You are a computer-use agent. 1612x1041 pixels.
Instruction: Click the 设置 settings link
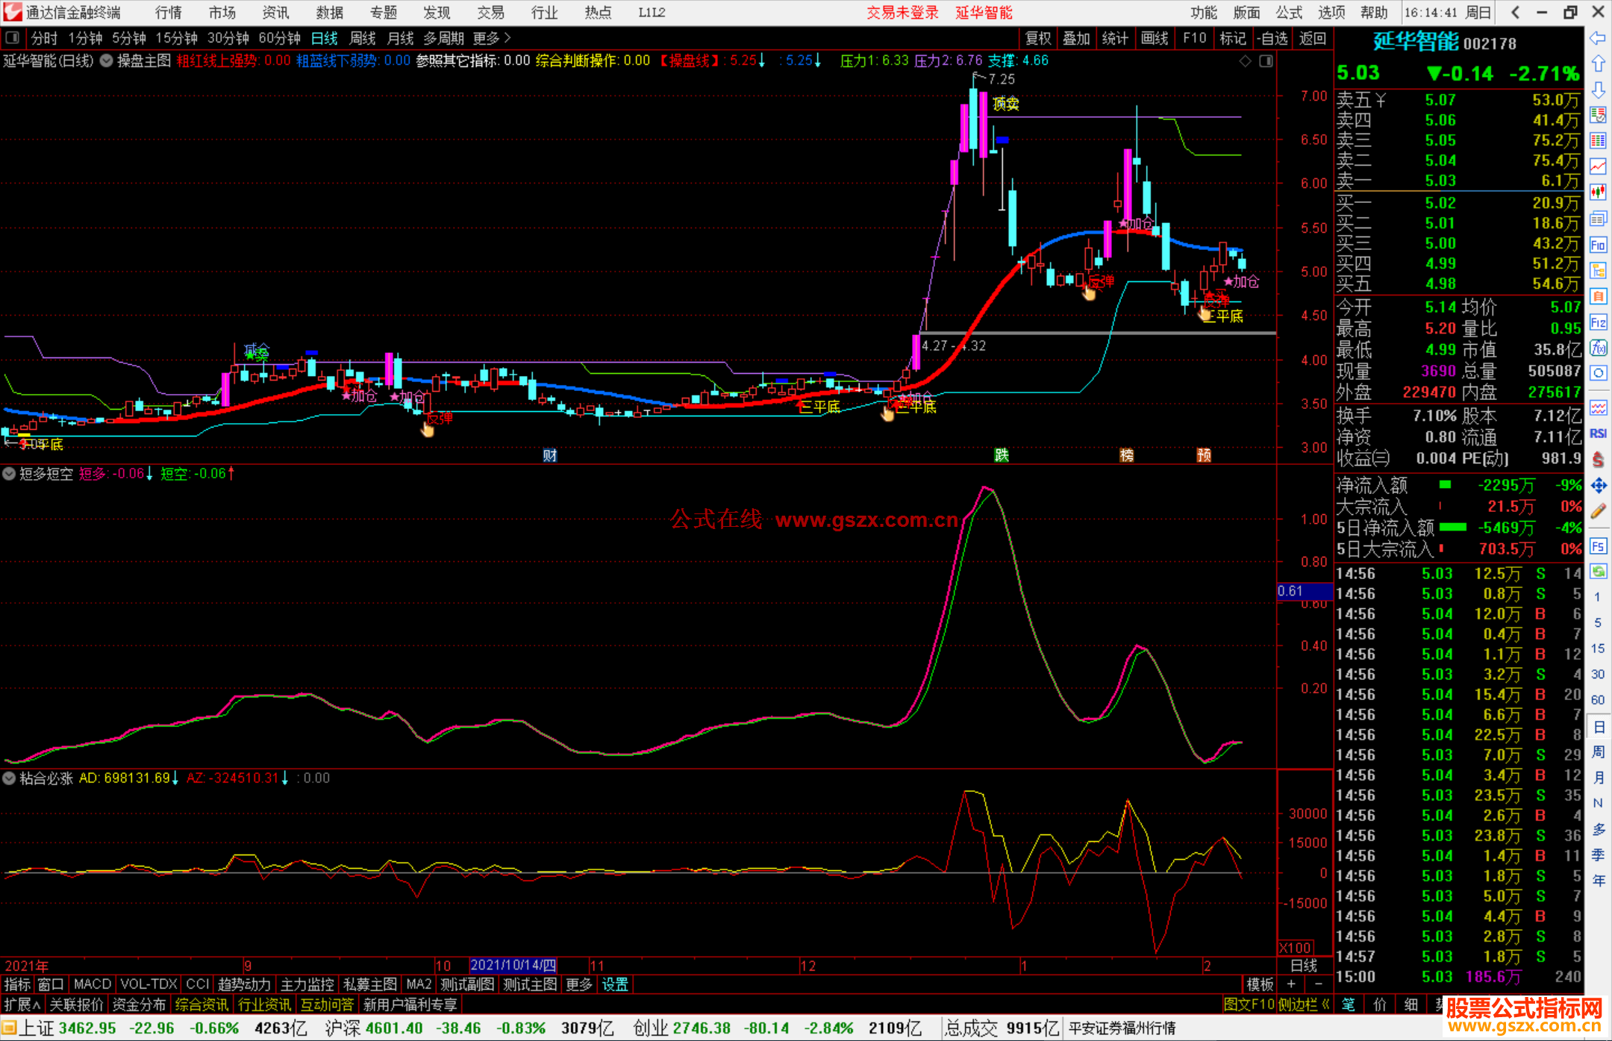615,984
